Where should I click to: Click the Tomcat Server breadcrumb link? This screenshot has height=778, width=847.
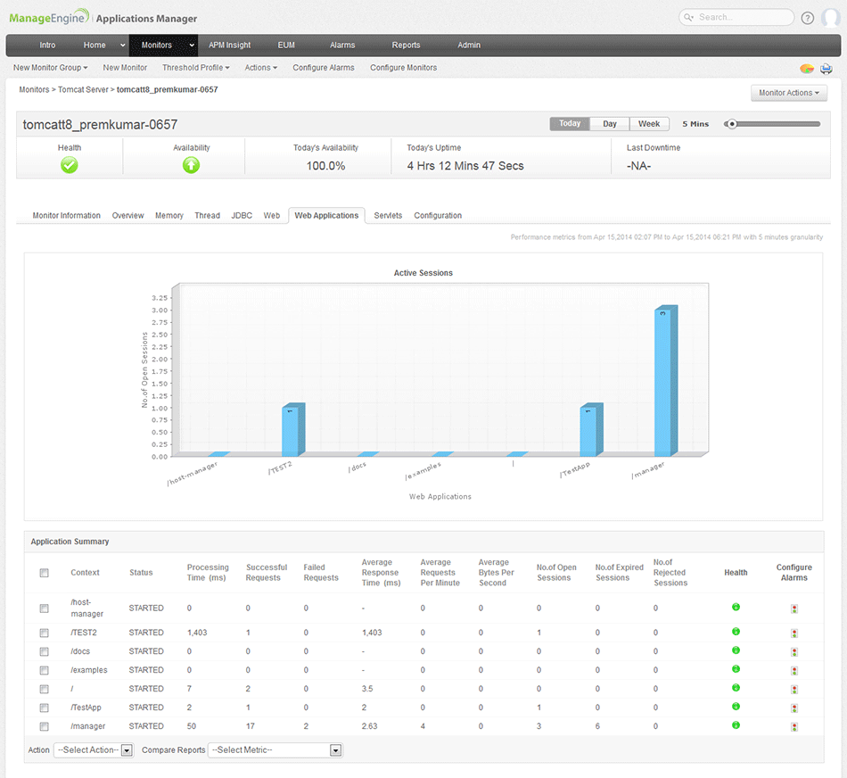[83, 90]
